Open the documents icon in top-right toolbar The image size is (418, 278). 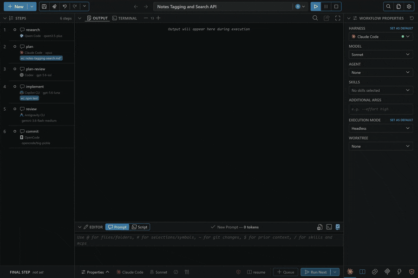398,6
